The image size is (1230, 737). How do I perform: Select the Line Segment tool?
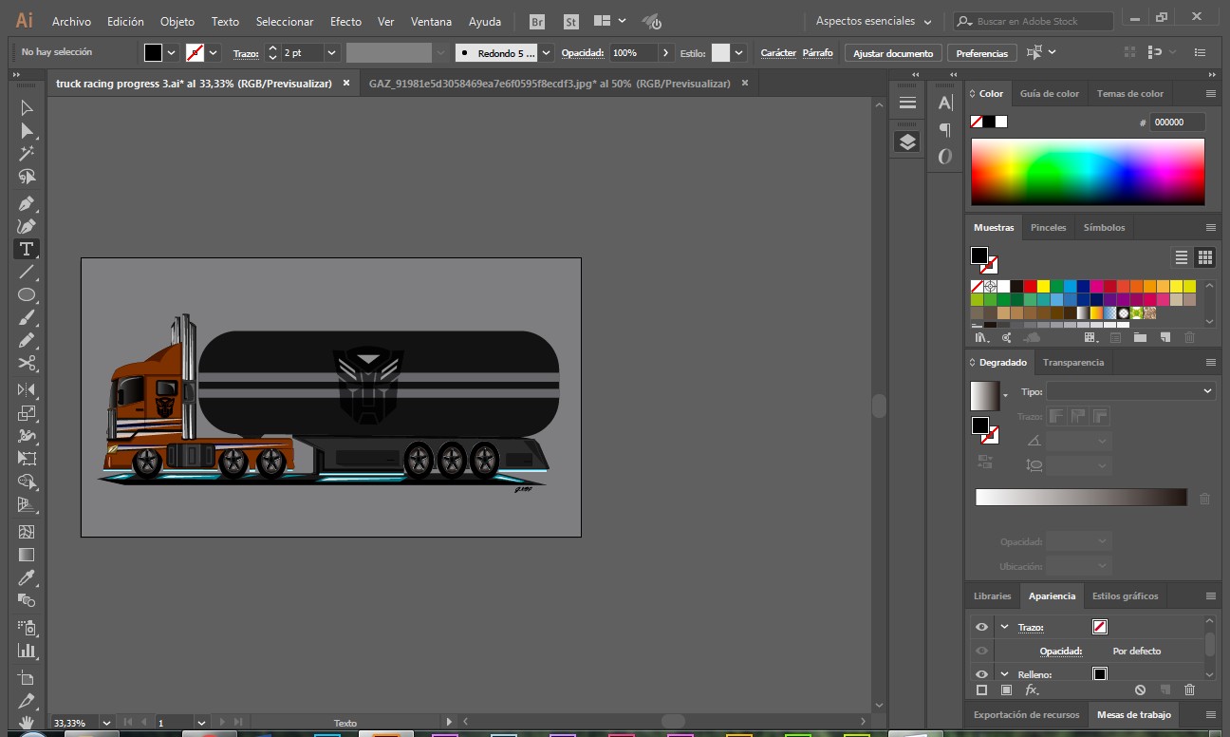pos(27,273)
